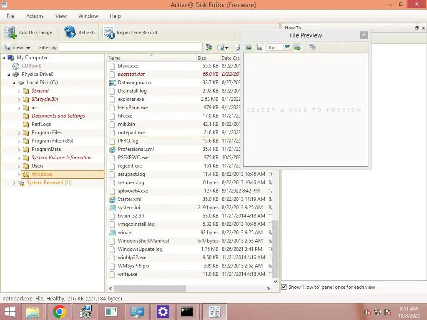
Task: Select explorer.exe in file list
Action: (x=131, y=99)
